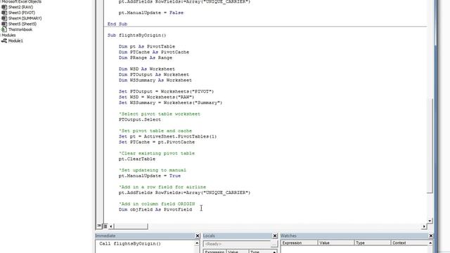Image resolution: width=450 pixels, height=253 pixels.
Task: Click 'pt.ClearTable' code line
Action: pyautogui.click(x=137, y=159)
